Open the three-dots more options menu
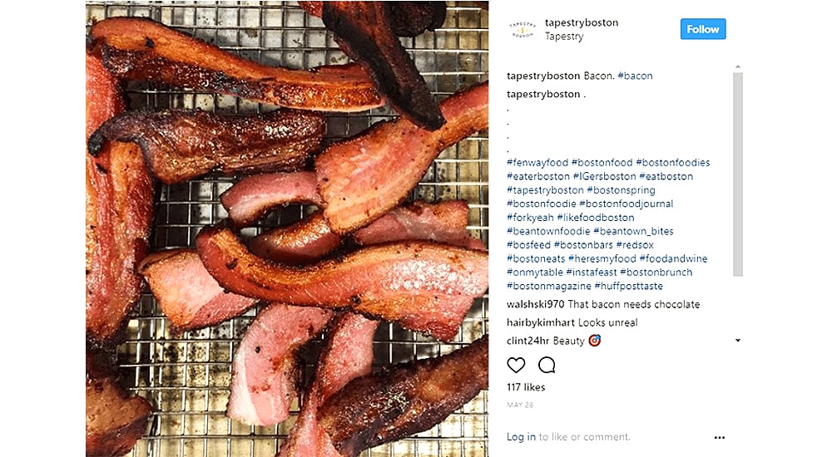This screenshot has width=832, height=457. click(720, 438)
